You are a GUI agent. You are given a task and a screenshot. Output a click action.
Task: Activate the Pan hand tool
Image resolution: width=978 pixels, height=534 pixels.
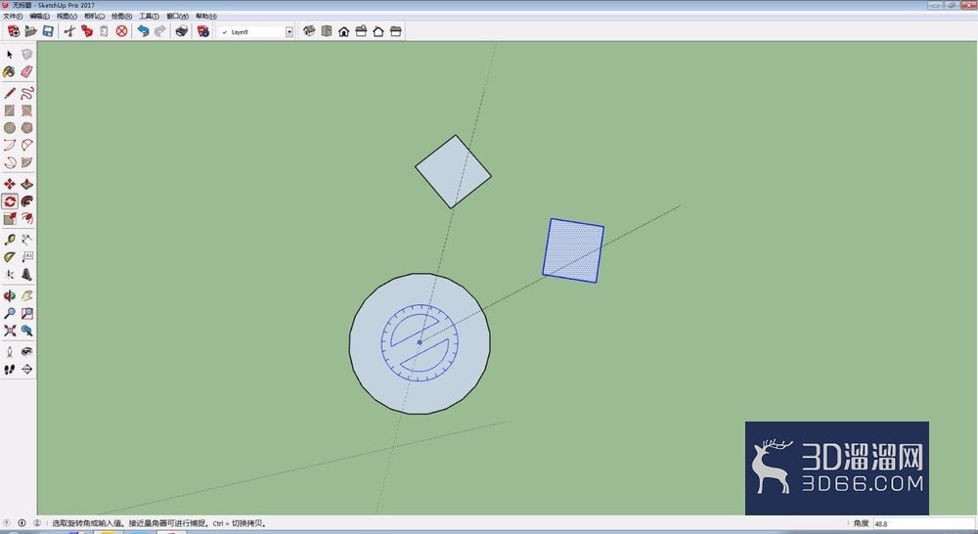[26, 295]
